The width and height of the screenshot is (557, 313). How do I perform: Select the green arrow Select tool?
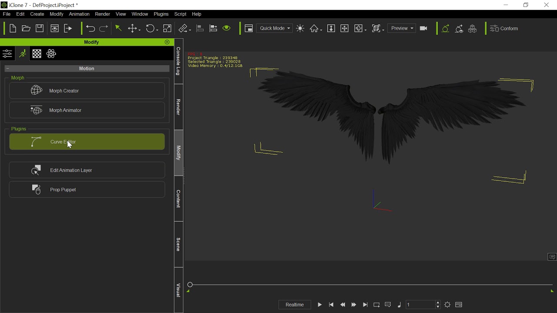coord(118,28)
